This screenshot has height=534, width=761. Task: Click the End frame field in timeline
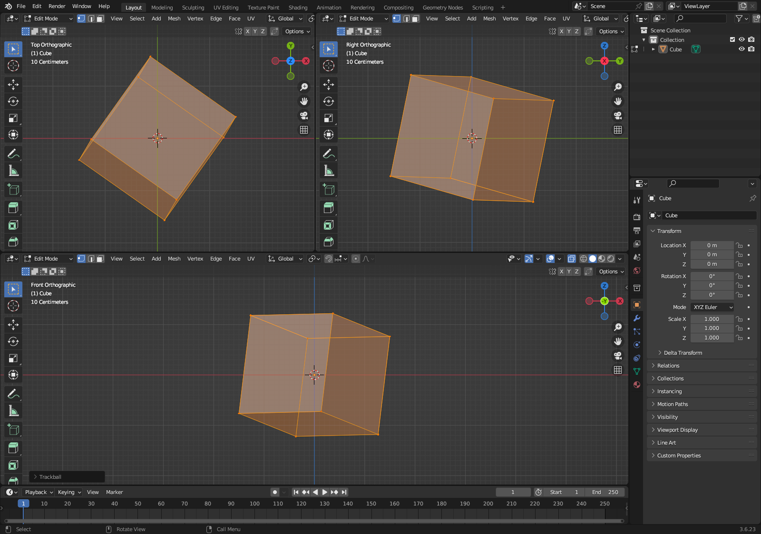(x=605, y=492)
